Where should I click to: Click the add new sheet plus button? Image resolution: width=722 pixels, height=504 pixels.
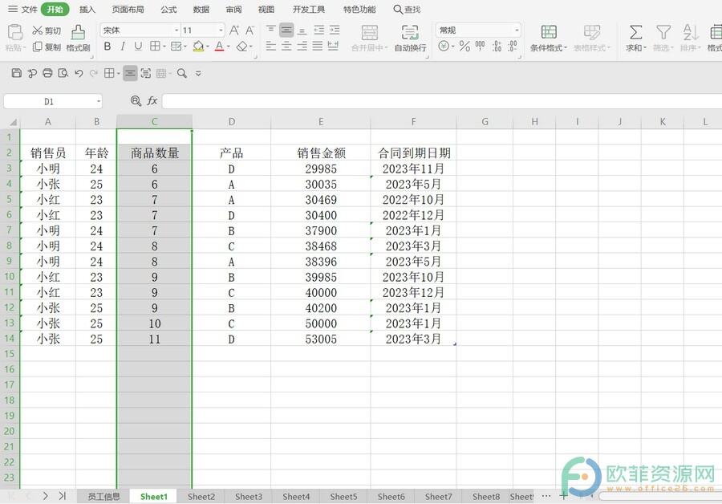[x=563, y=496]
